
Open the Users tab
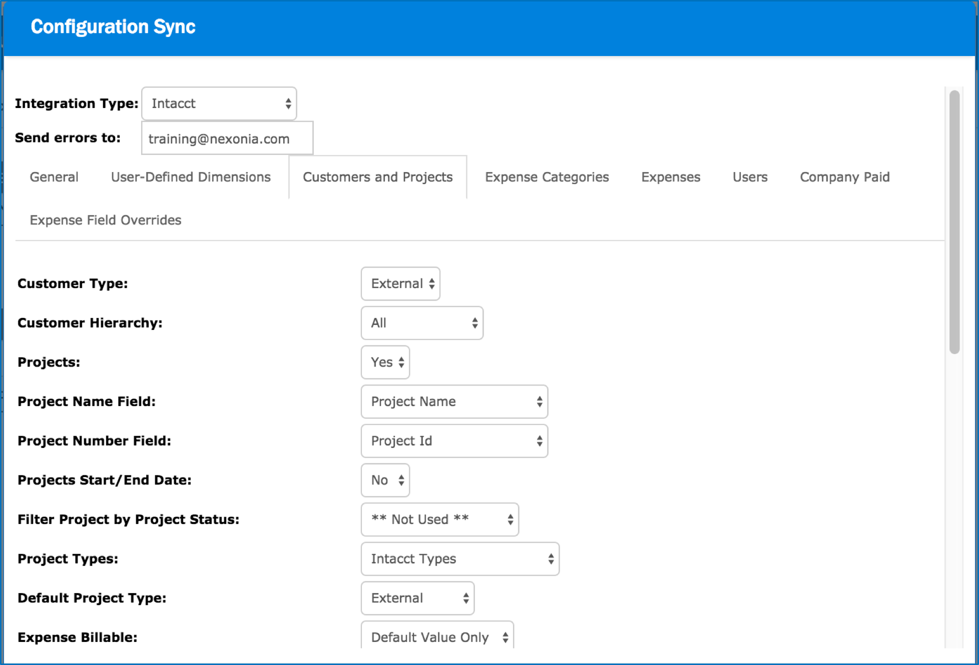click(750, 177)
